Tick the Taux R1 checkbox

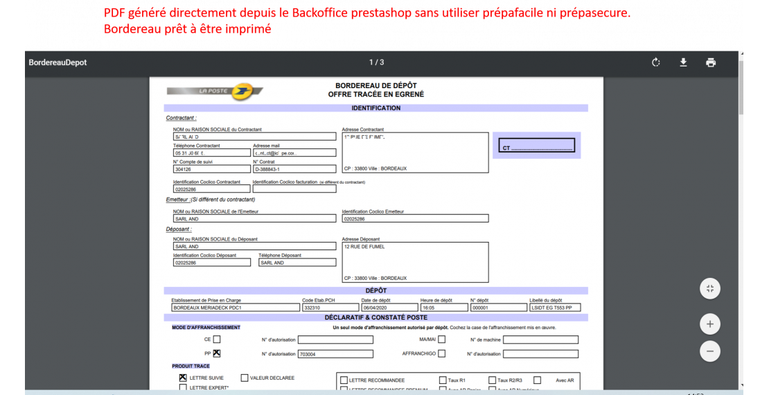[x=443, y=380]
